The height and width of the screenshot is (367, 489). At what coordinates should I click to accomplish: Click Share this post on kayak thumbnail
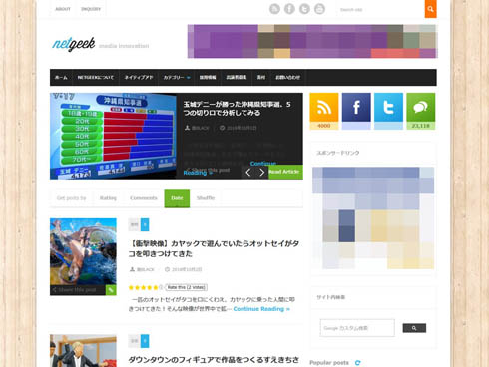[x=75, y=290]
